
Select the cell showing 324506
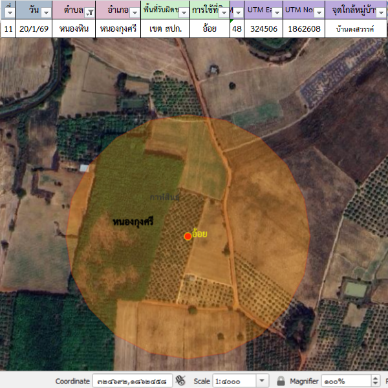pos(263,28)
